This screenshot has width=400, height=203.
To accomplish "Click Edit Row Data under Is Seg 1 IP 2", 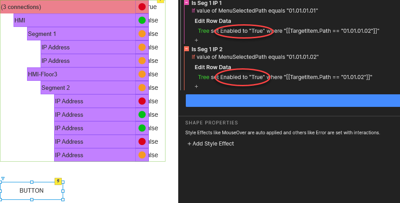I will pyautogui.click(x=213, y=67).
